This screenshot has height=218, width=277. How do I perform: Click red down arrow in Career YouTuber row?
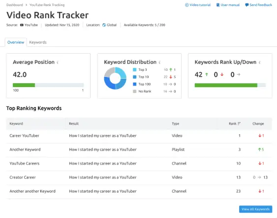click(260, 136)
